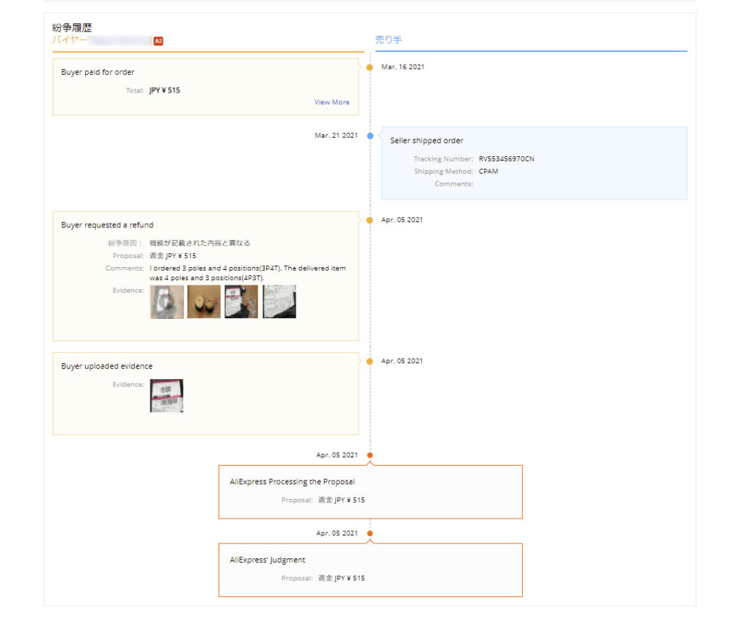
Task: Click the AliExpress' Judgment card title
Action: (267, 560)
